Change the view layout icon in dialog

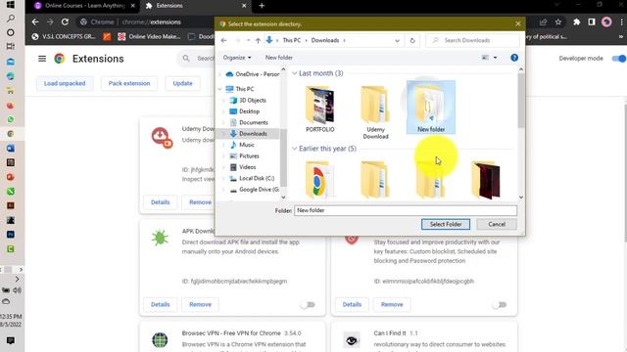click(x=485, y=58)
